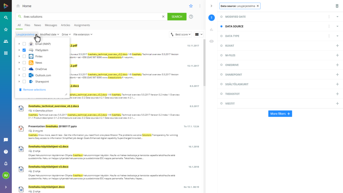Switch to All tab
This screenshot has width=343, height=193.
[x=19, y=25]
